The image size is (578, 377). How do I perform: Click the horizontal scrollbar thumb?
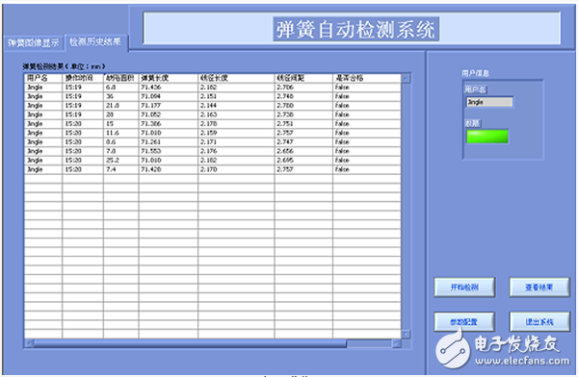pos(190,343)
